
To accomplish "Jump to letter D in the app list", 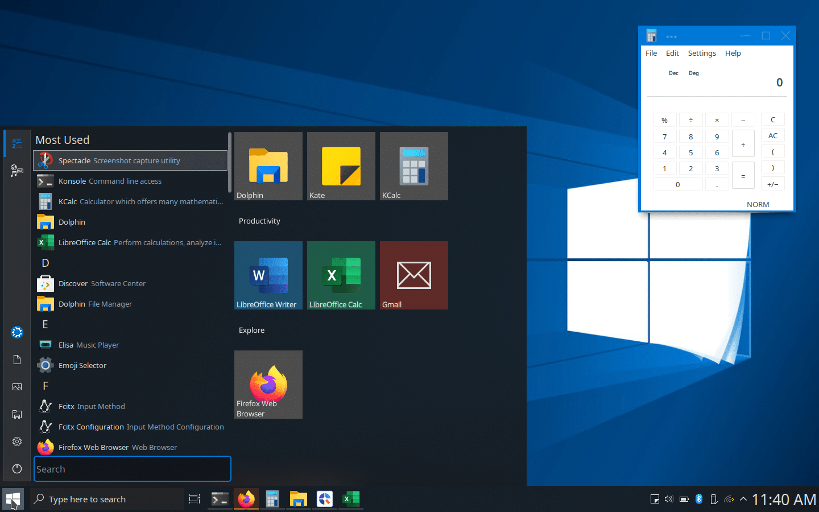I will pos(45,263).
